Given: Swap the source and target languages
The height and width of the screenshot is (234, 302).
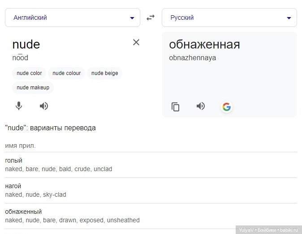Looking at the screenshot, I should point(151,18).
